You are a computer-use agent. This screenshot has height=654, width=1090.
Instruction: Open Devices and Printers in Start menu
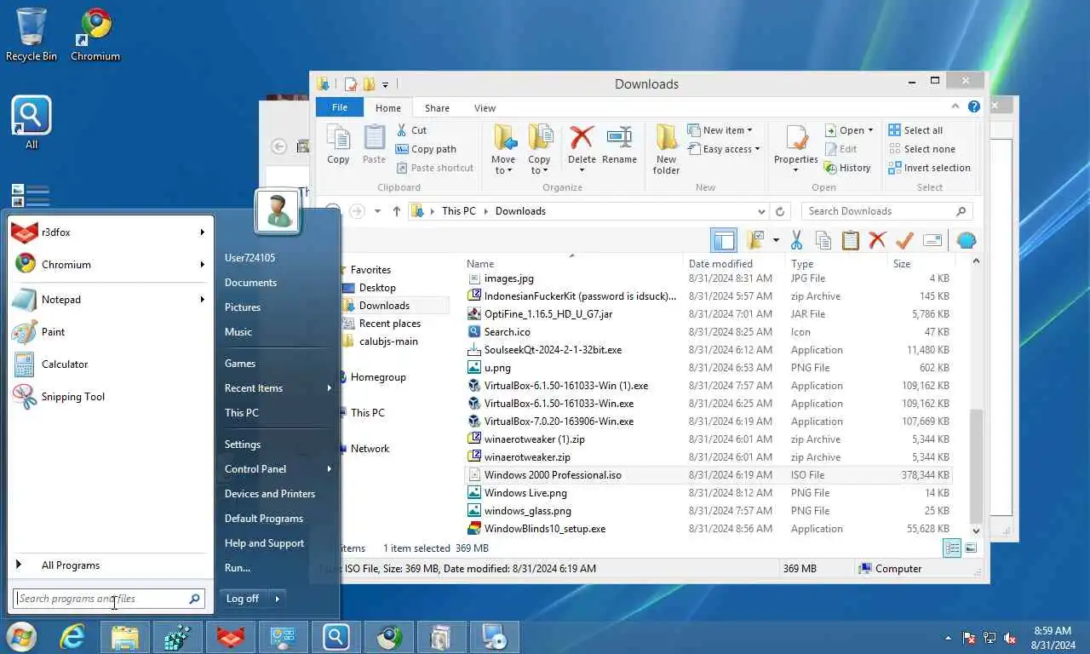click(x=270, y=494)
